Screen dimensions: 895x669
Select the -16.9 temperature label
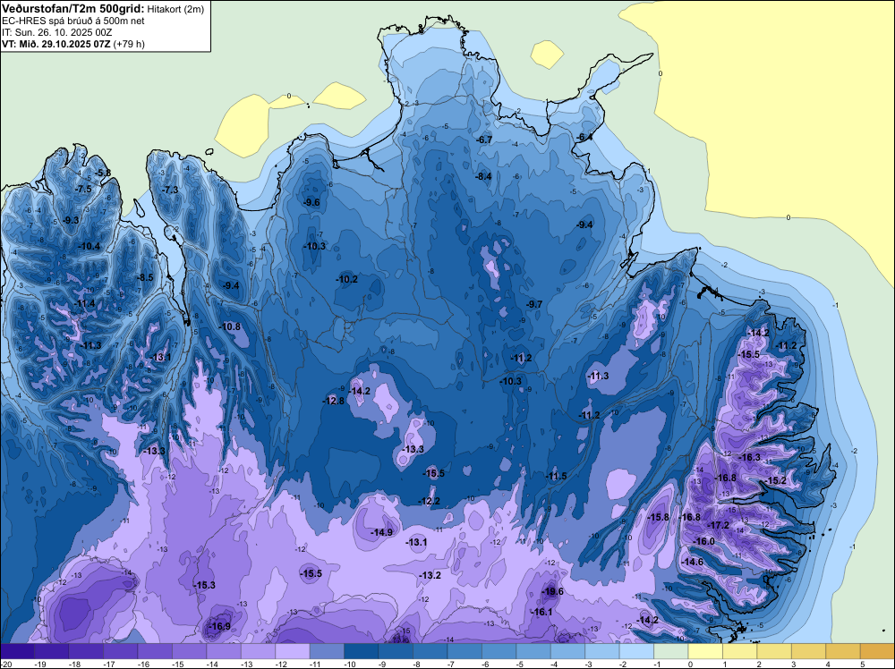pos(220,626)
